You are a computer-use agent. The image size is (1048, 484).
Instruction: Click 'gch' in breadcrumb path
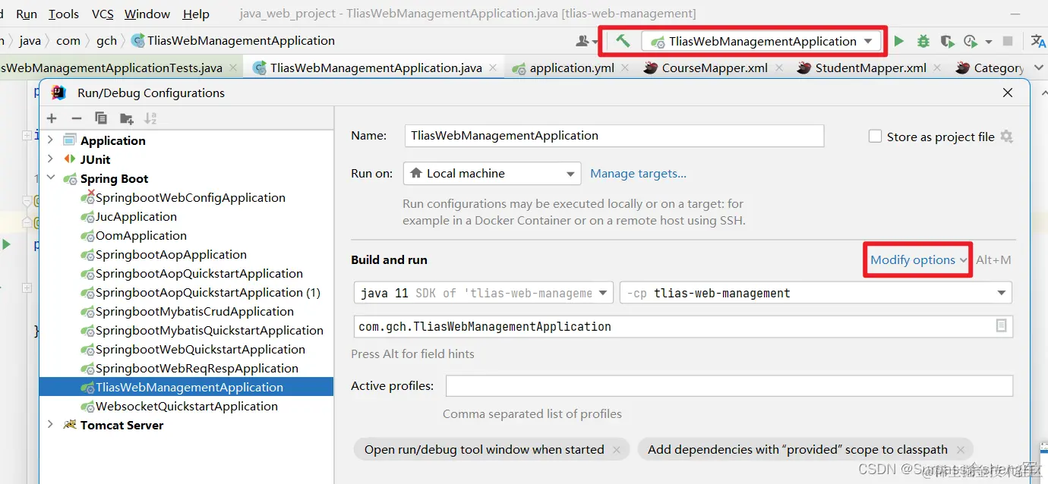106,41
